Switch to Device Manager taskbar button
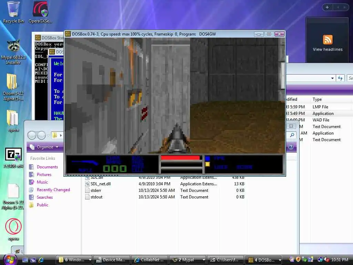Viewport: 353px width, 265px height. pos(112,260)
